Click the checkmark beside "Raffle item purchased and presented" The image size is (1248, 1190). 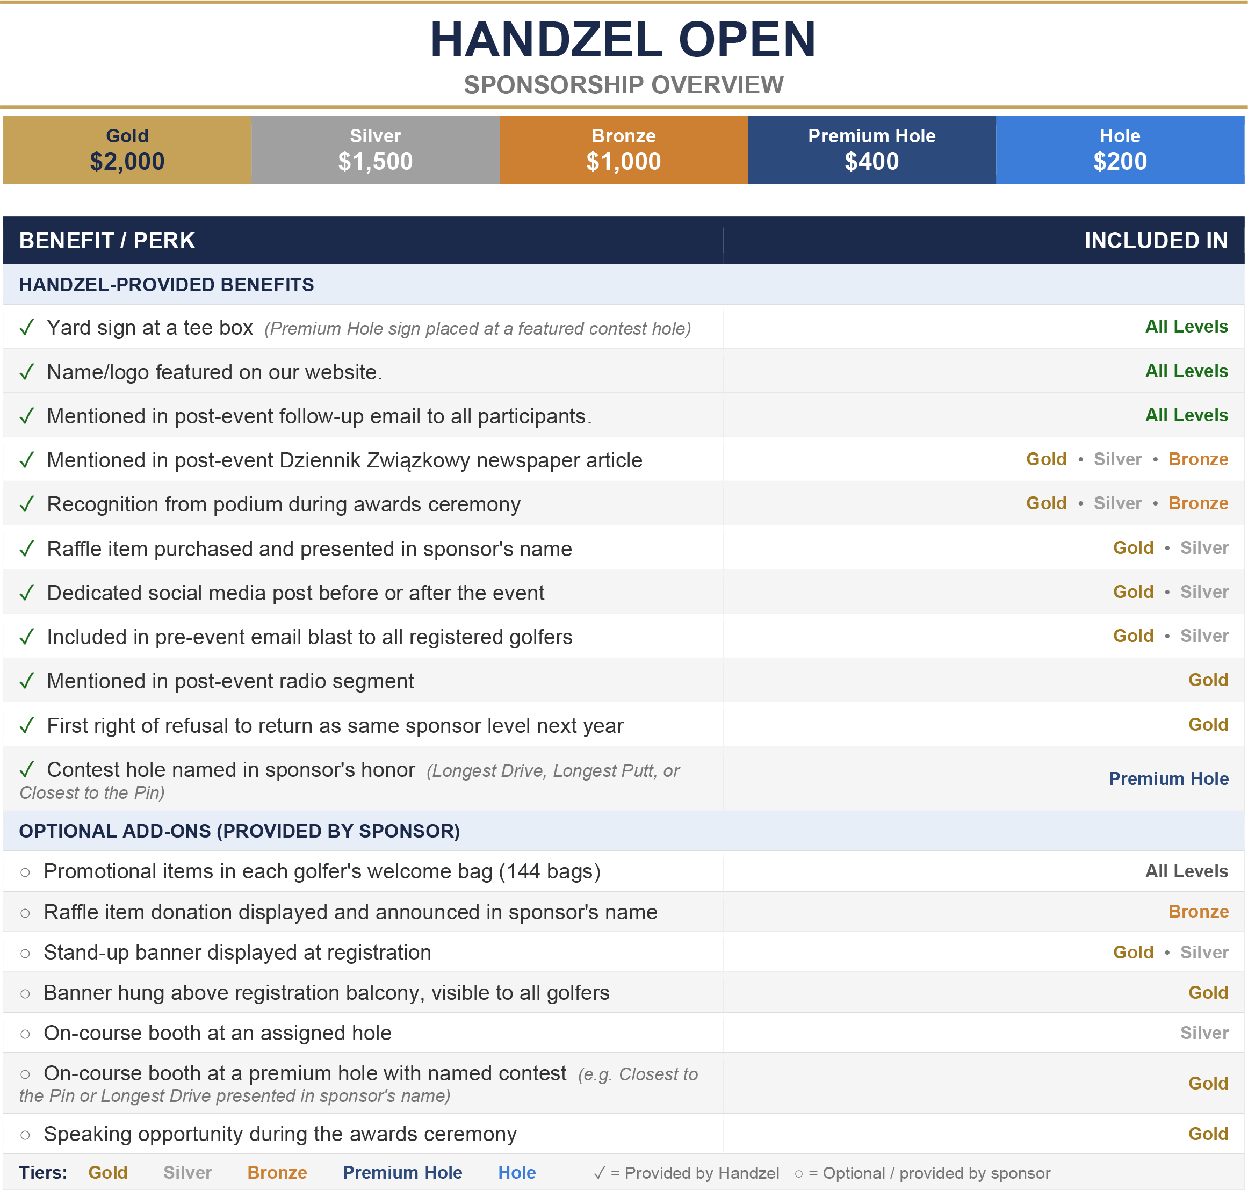tap(27, 549)
